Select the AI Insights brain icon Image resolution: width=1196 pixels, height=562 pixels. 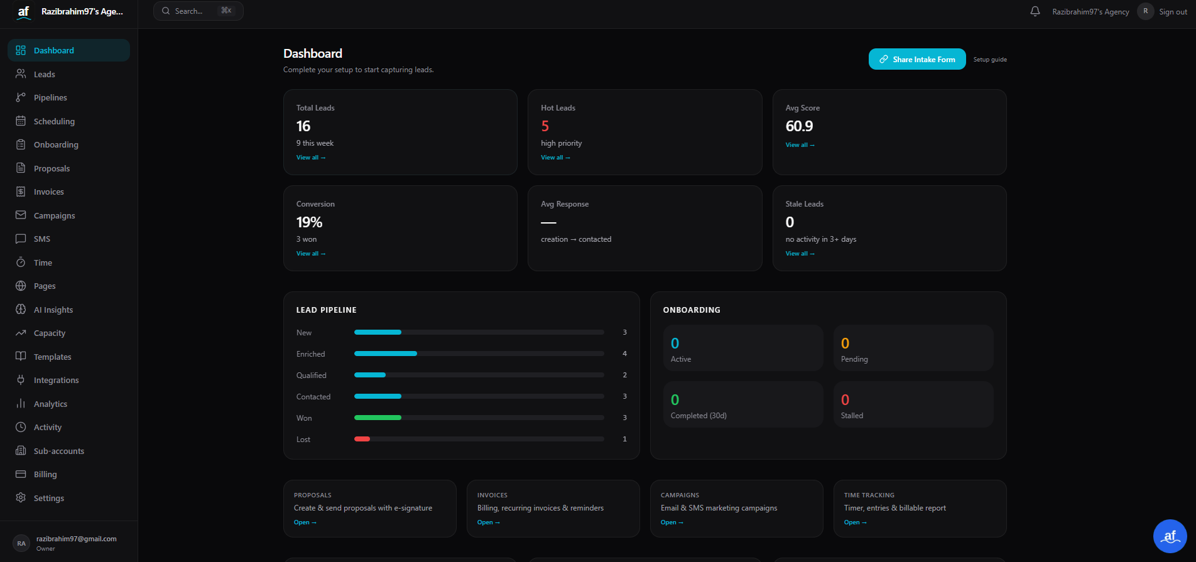pyautogui.click(x=21, y=310)
